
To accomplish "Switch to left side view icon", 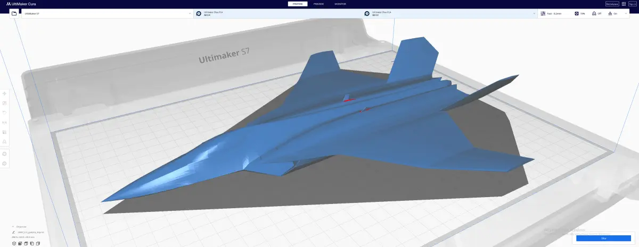I will (x=32, y=243).
